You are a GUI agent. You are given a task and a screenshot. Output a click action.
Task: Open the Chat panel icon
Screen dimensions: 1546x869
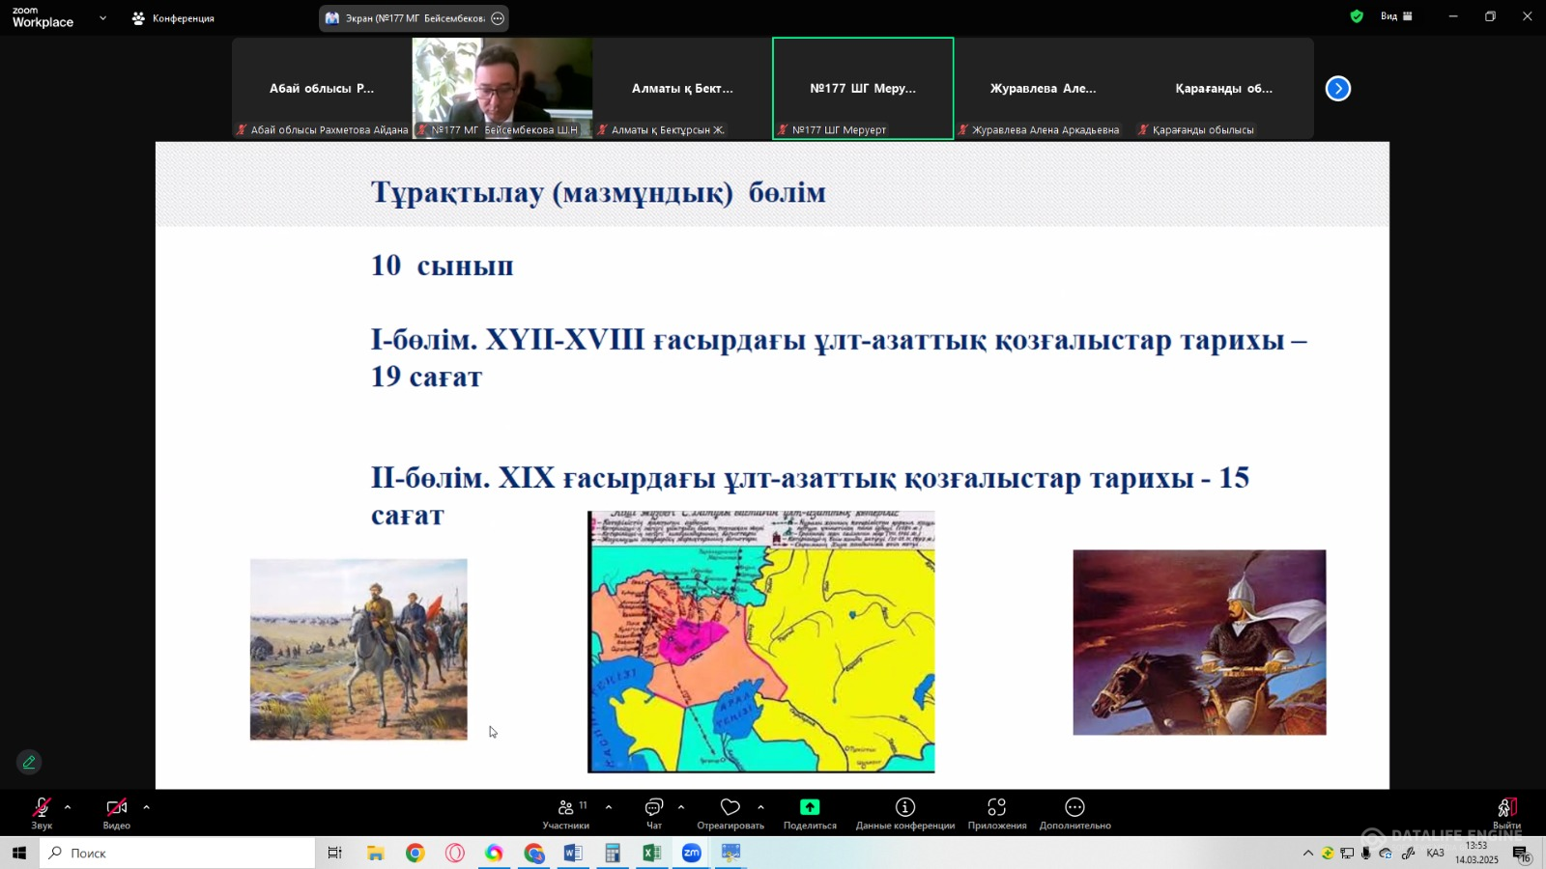[654, 807]
